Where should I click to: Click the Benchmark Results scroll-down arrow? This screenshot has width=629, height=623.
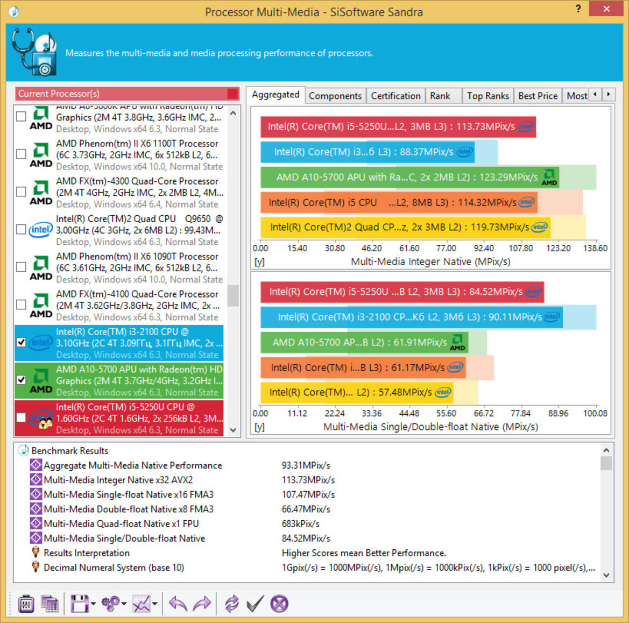tap(606, 575)
